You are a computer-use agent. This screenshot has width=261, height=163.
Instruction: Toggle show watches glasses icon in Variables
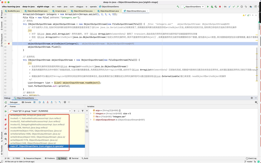coord(87,131)
